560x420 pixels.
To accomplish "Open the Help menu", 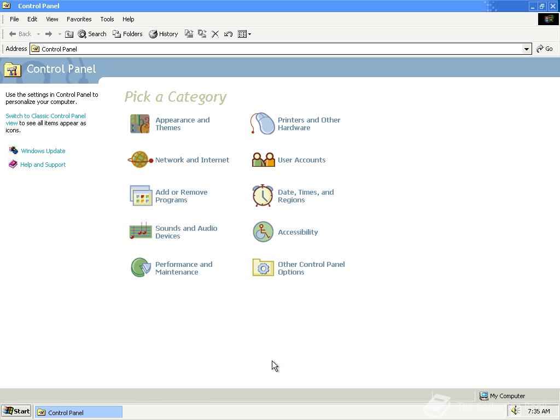I will click(128, 19).
